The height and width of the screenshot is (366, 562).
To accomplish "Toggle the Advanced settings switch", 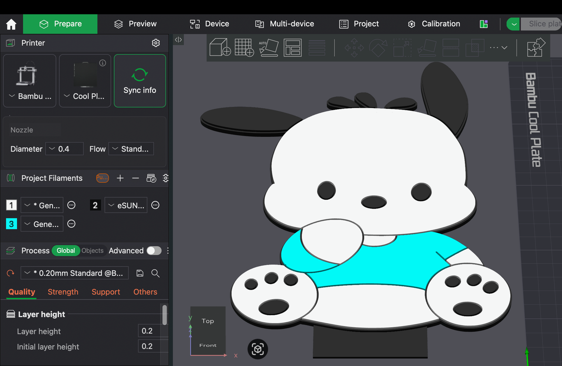I will click(154, 251).
